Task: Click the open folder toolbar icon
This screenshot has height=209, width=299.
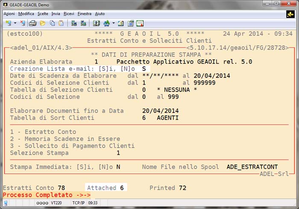Action: (42, 23)
